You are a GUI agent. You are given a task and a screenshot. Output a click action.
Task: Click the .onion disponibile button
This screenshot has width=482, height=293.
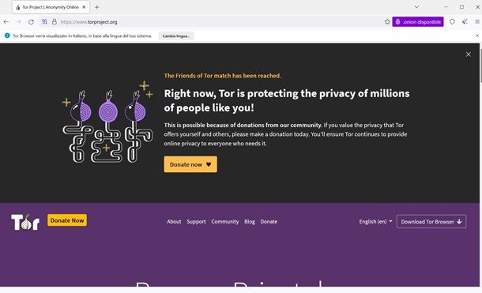point(418,22)
